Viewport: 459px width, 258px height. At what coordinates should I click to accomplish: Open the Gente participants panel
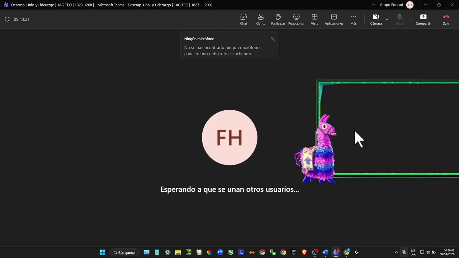coord(261,19)
